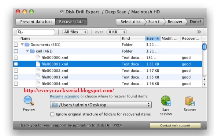Click the scrollbar up arrow
The width and height of the screenshot is (214, 136).
(x=204, y=79)
